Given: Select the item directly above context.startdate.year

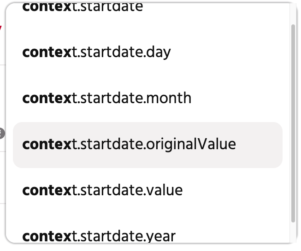Looking at the screenshot, I should coord(102,190).
